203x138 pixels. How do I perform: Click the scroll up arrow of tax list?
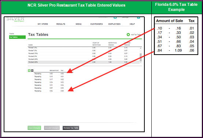coord(141,48)
